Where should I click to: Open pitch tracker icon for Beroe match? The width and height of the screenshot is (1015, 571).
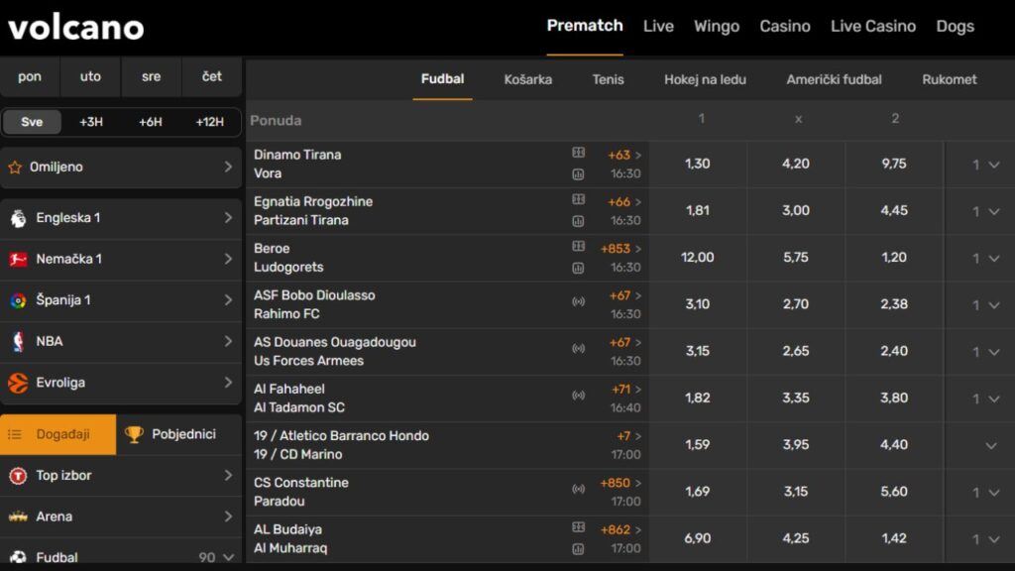(x=578, y=246)
